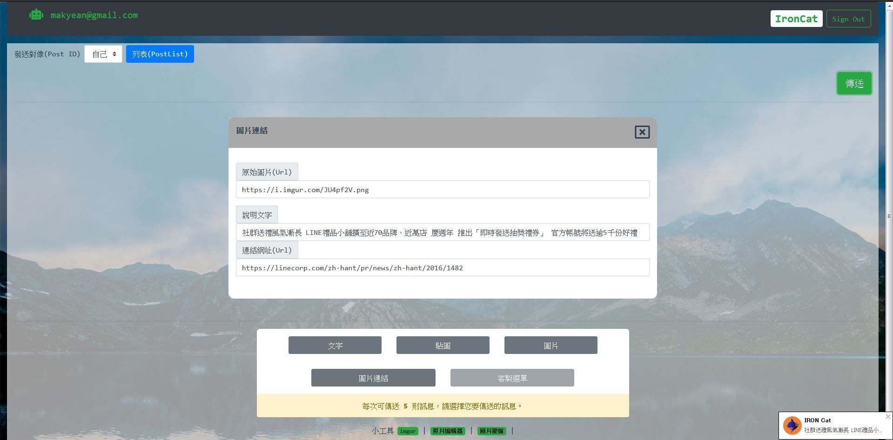893x440 pixels.
Task: Add a 文字 text message
Action: (x=335, y=345)
